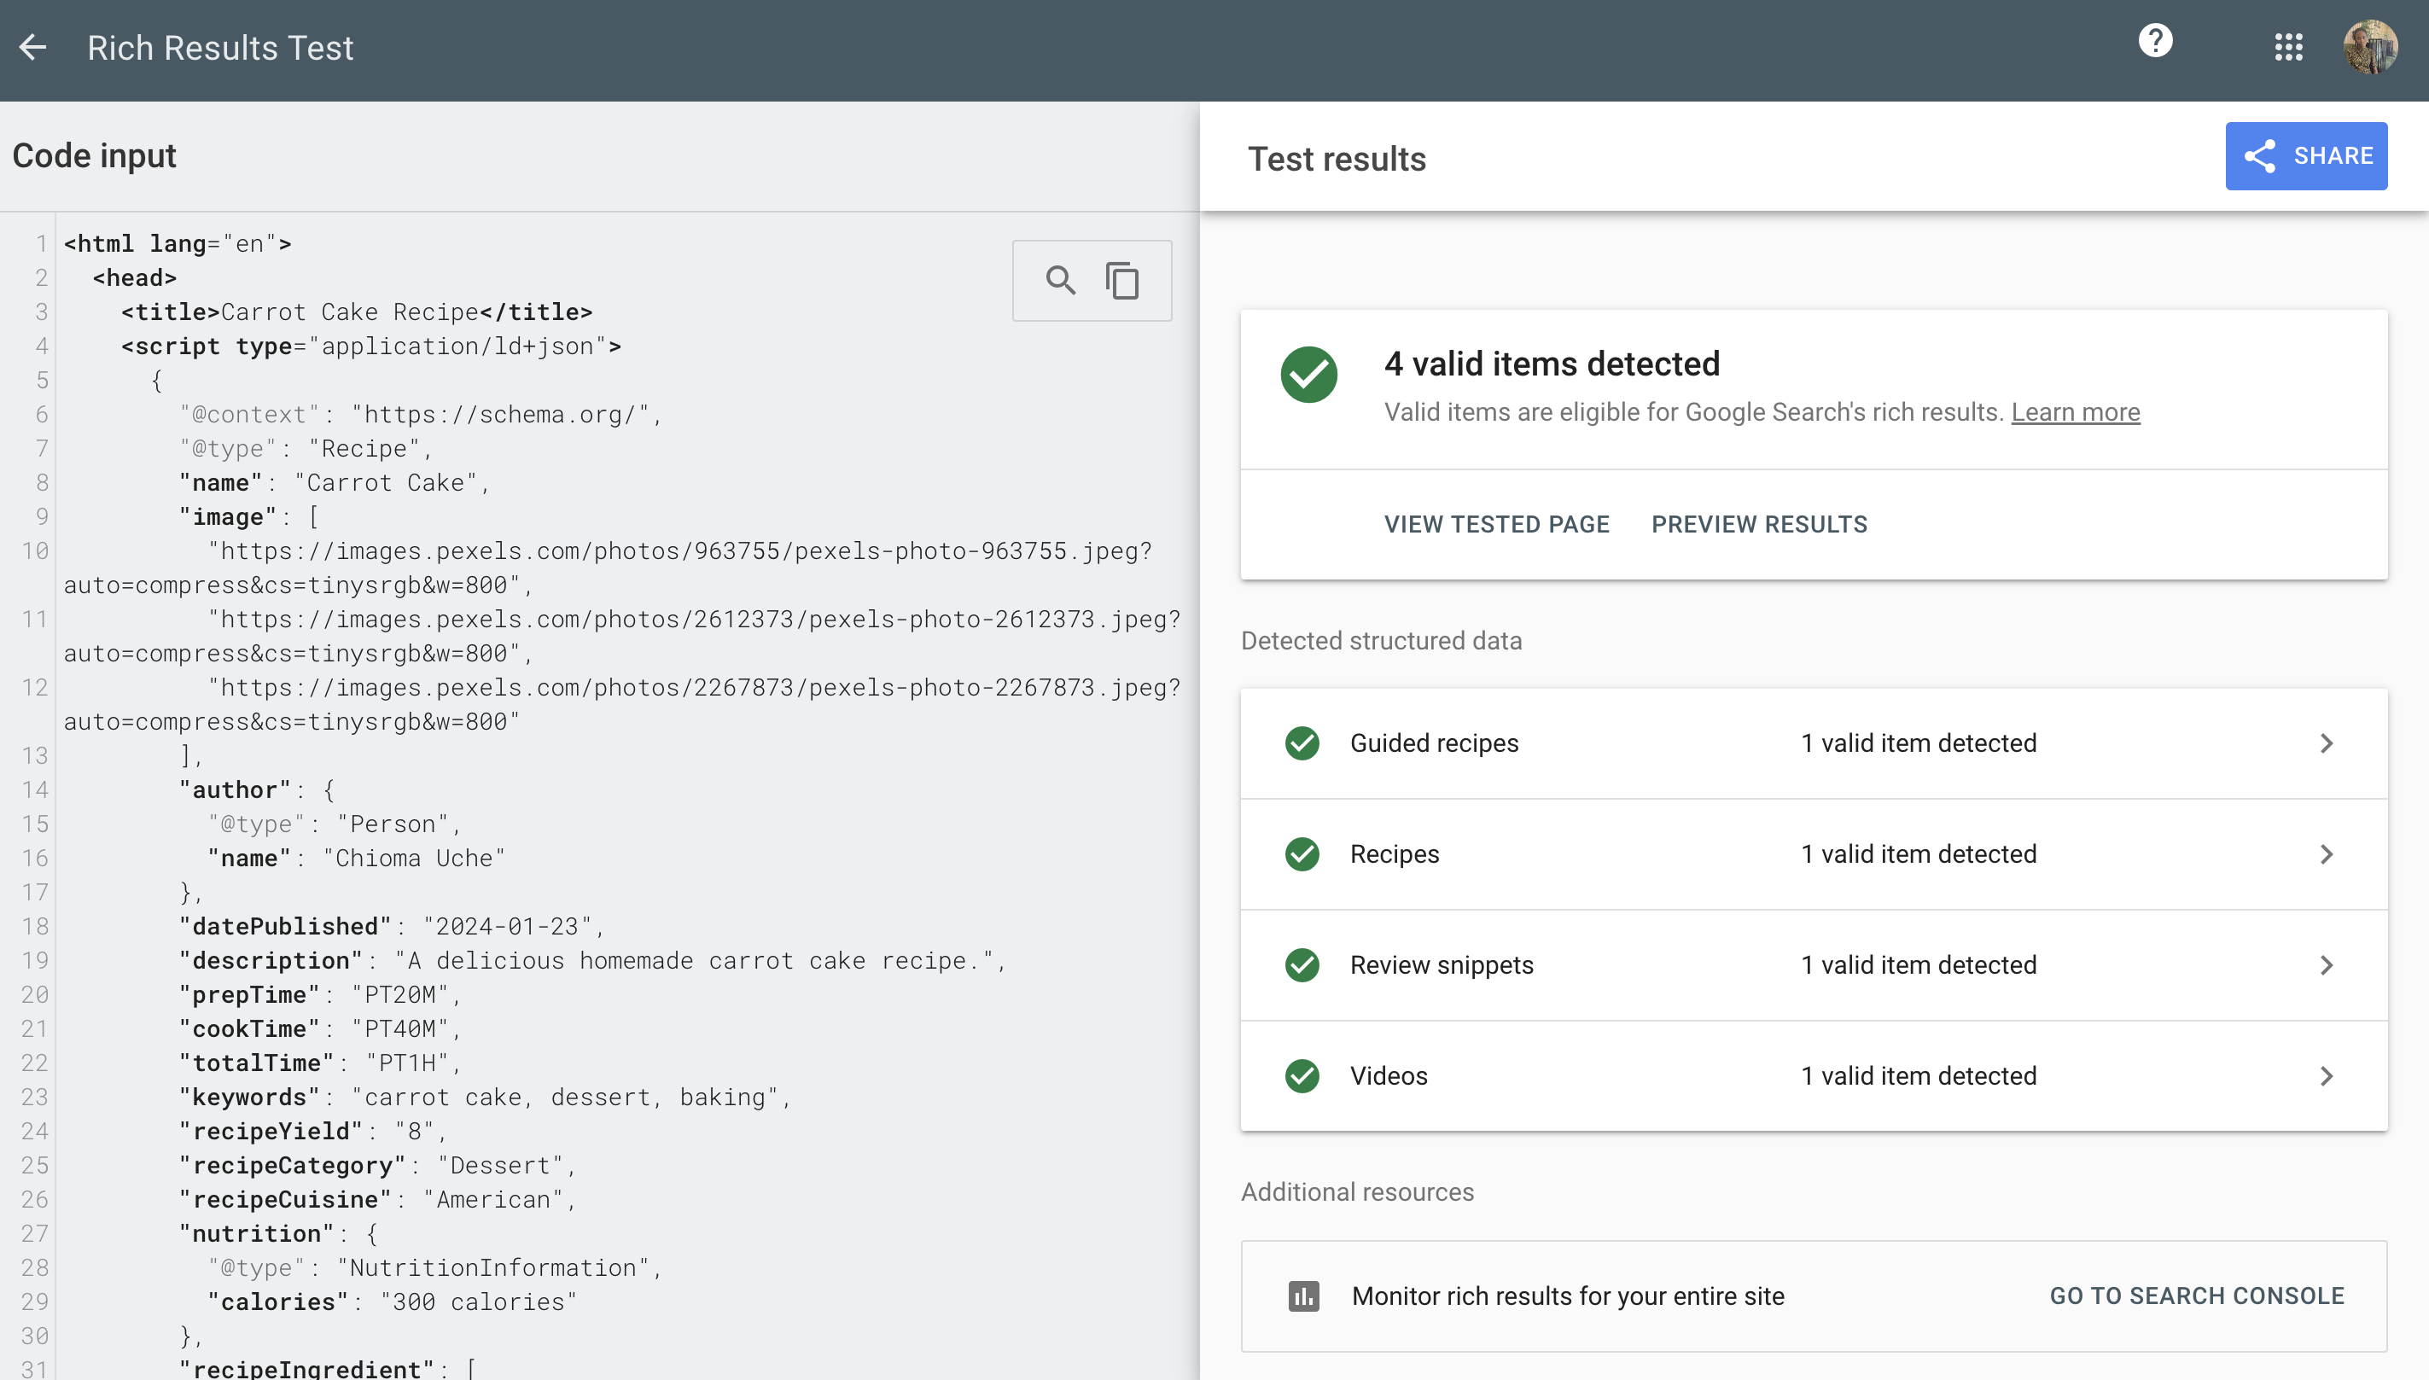2429x1380 pixels.
Task: Click the "keywords" code line
Action: point(484,1097)
